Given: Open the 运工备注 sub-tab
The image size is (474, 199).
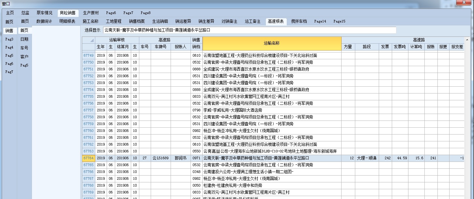Looking at the screenshot, I should point(252,21).
